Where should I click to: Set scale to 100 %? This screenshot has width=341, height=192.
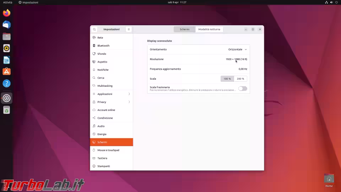[227, 79]
